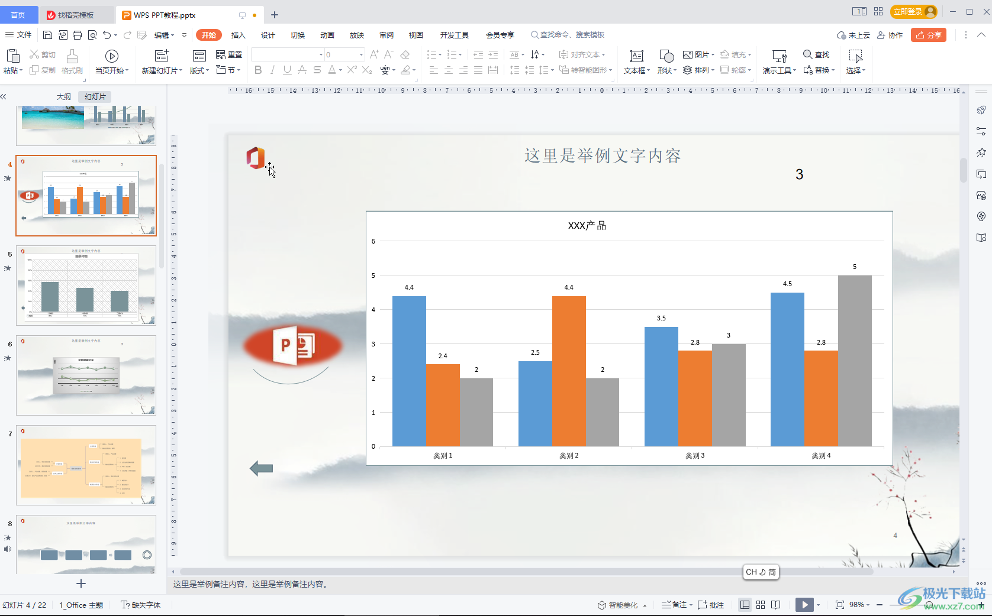The image size is (992, 616).
Task: Open the Insert (插入) ribbon tab
Action: (238, 35)
